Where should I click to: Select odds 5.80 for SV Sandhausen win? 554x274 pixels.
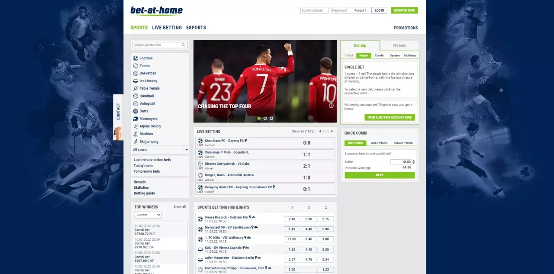point(325,229)
